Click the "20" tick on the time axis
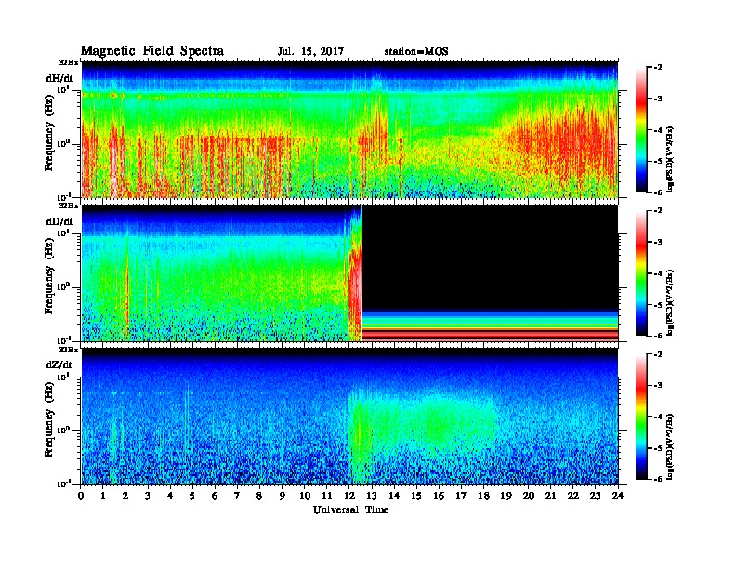This screenshot has height=569, width=736. pos(529,496)
